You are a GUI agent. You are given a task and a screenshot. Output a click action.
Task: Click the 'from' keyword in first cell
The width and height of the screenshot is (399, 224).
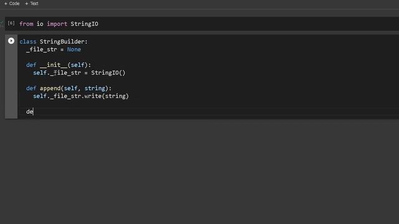tap(26, 24)
